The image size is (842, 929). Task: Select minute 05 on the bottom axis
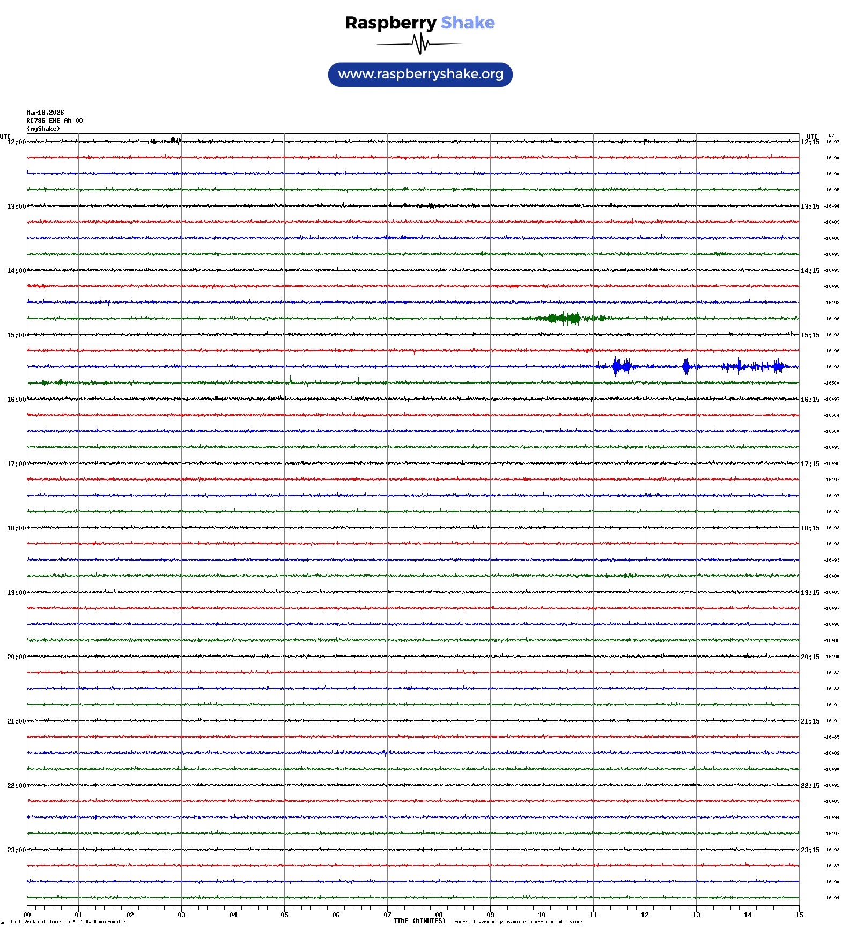pos(284,915)
